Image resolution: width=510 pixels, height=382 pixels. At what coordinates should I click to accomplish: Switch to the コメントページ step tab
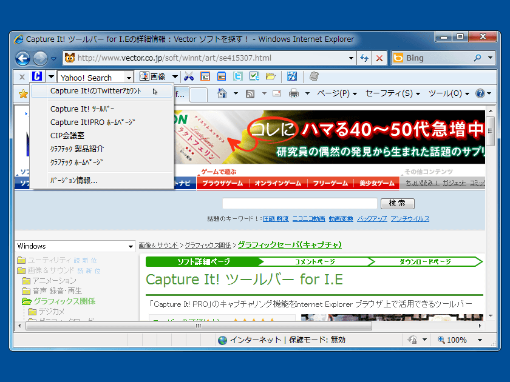[314, 261]
